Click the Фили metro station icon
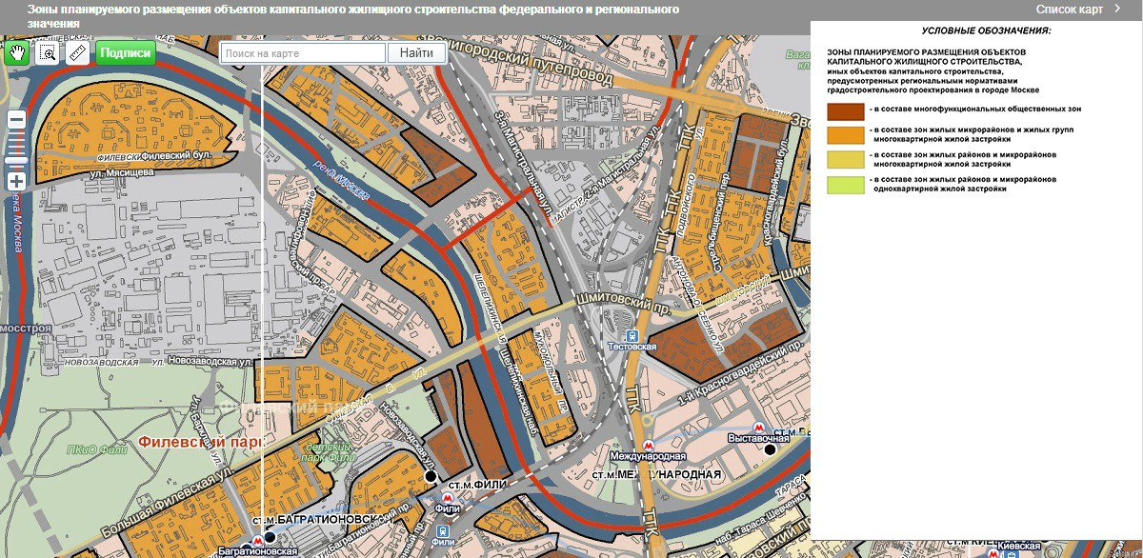1143x558 pixels. 447,497
